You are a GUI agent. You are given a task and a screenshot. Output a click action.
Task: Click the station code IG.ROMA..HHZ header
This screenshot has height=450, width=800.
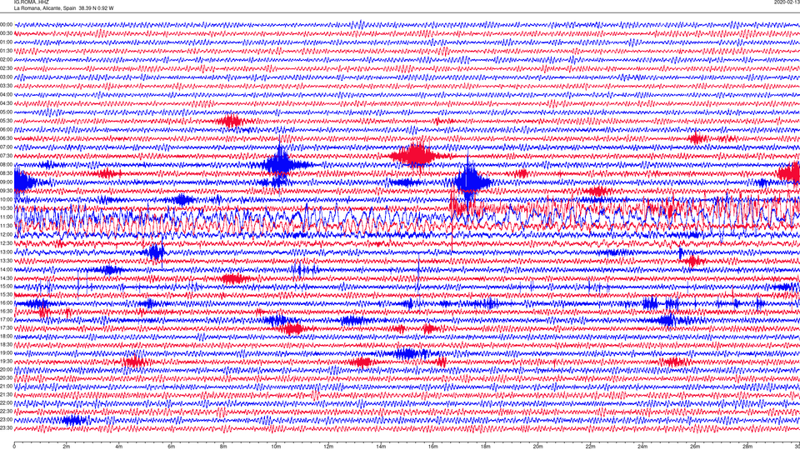(31, 2)
